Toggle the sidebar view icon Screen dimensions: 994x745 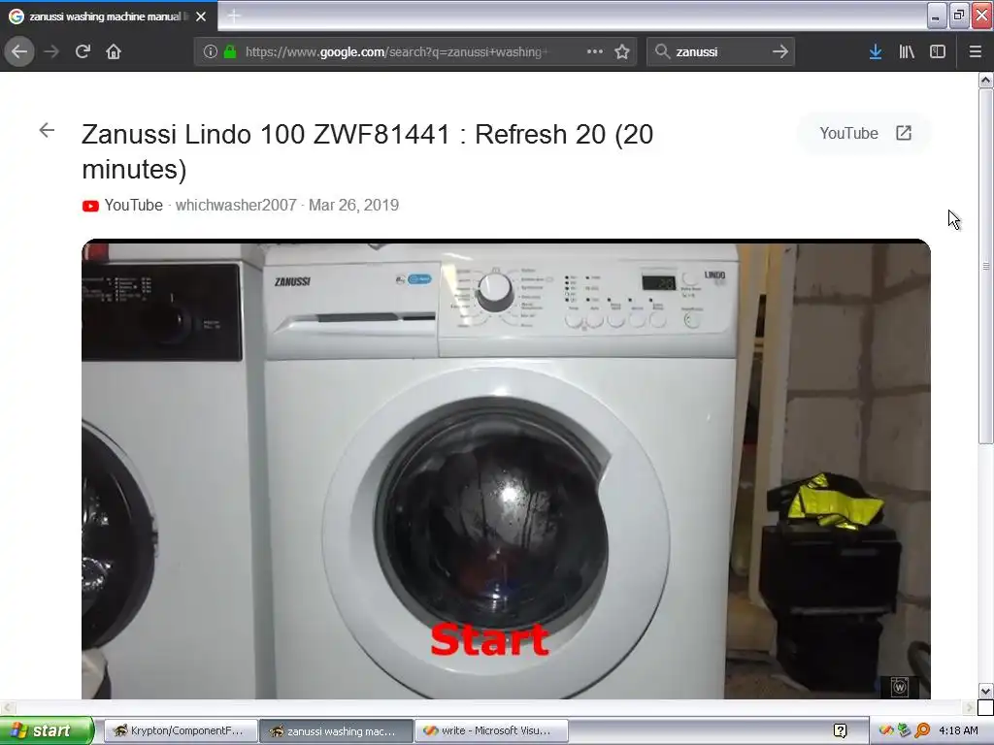click(x=938, y=51)
